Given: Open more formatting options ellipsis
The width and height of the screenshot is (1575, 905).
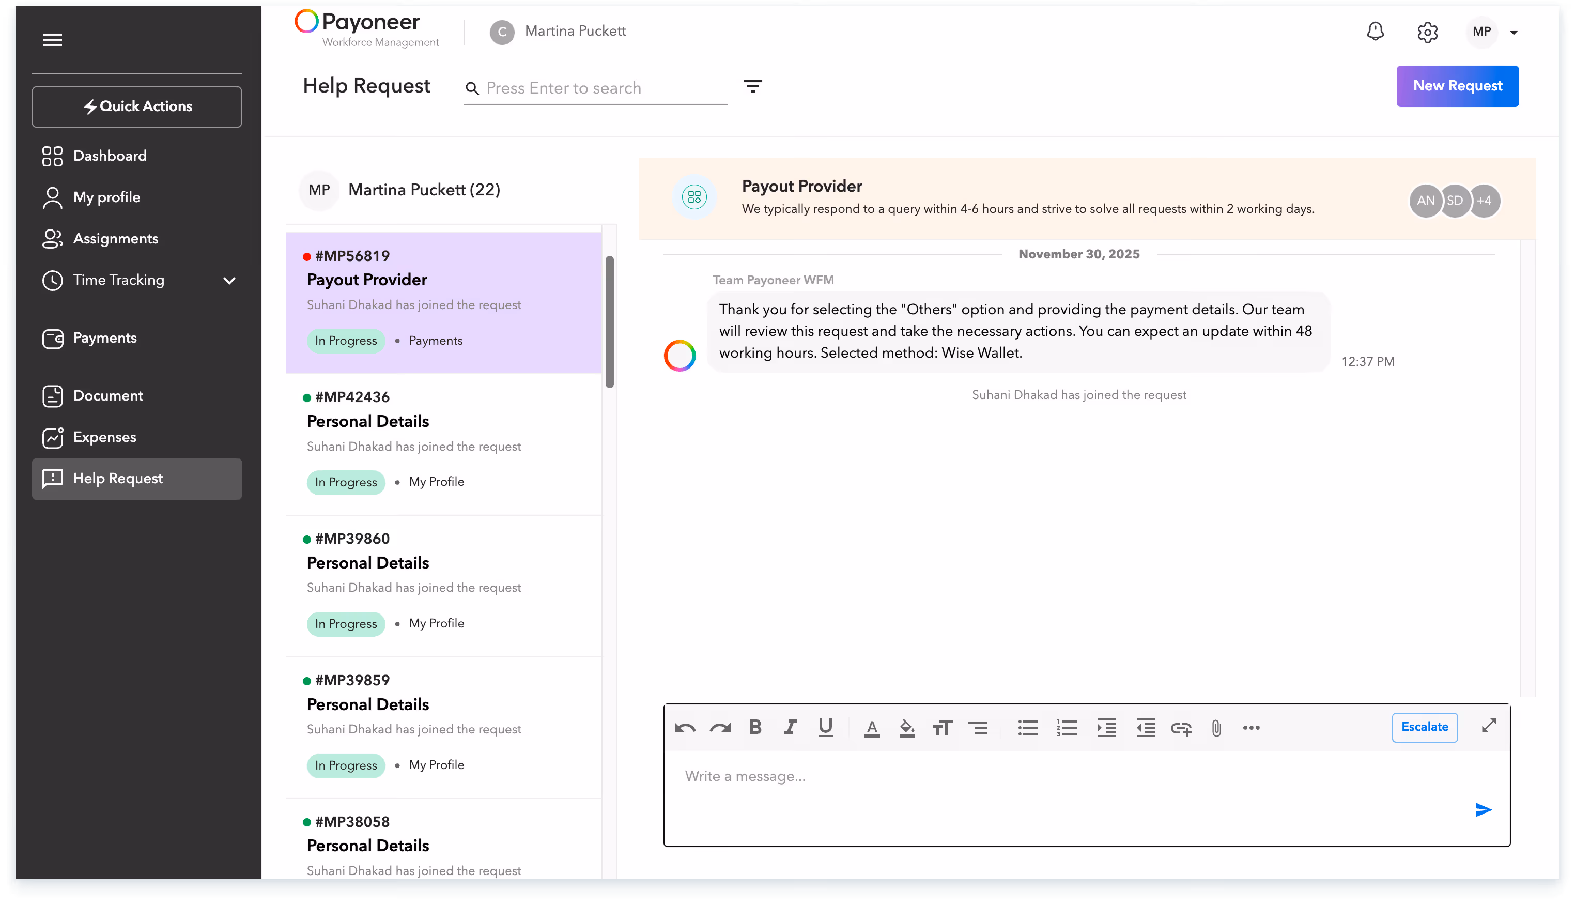Looking at the screenshot, I should (1250, 728).
